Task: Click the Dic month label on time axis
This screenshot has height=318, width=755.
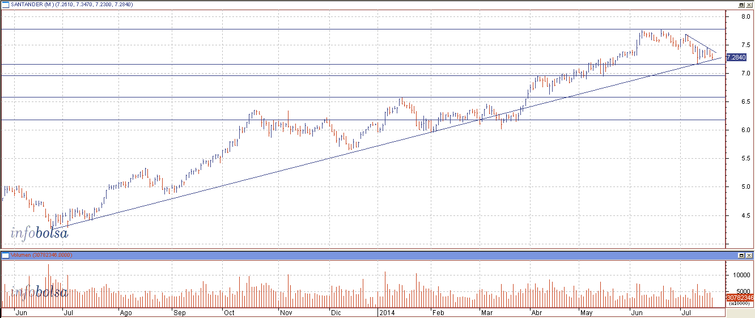Action: [336, 312]
